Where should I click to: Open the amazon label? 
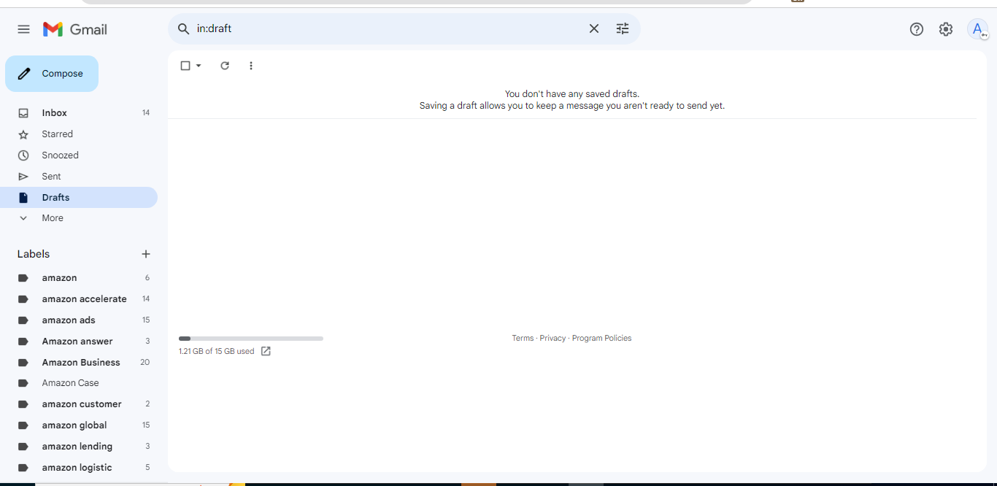79,278
